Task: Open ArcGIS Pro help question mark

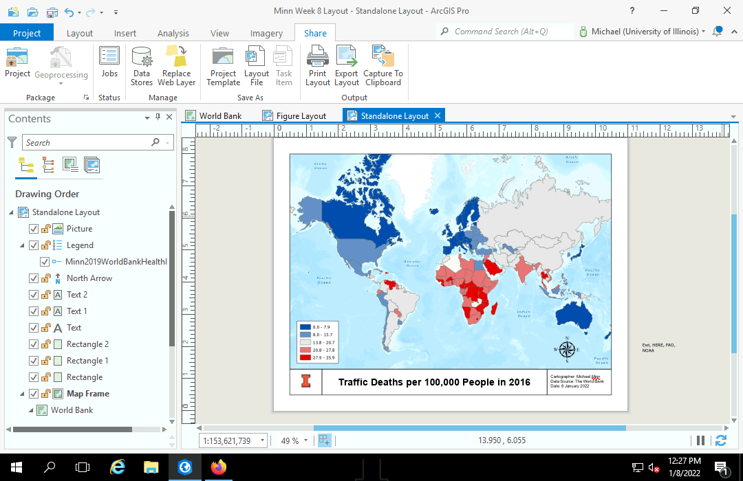Action: pyautogui.click(x=632, y=10)
